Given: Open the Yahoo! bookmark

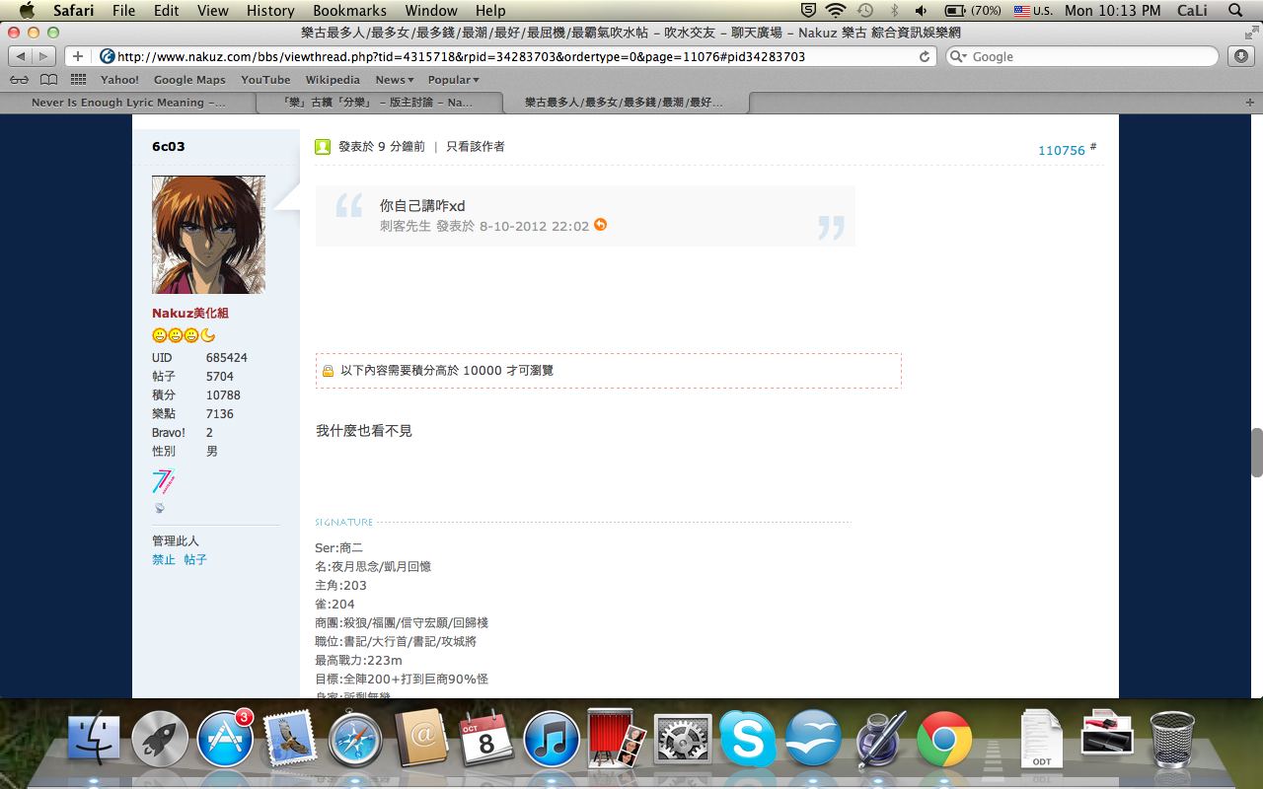Looking at the screenshot, I should coord(119,80).
